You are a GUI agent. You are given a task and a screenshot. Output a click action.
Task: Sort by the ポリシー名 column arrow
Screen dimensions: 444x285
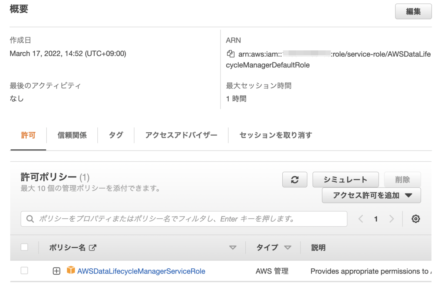coord(233,248)
